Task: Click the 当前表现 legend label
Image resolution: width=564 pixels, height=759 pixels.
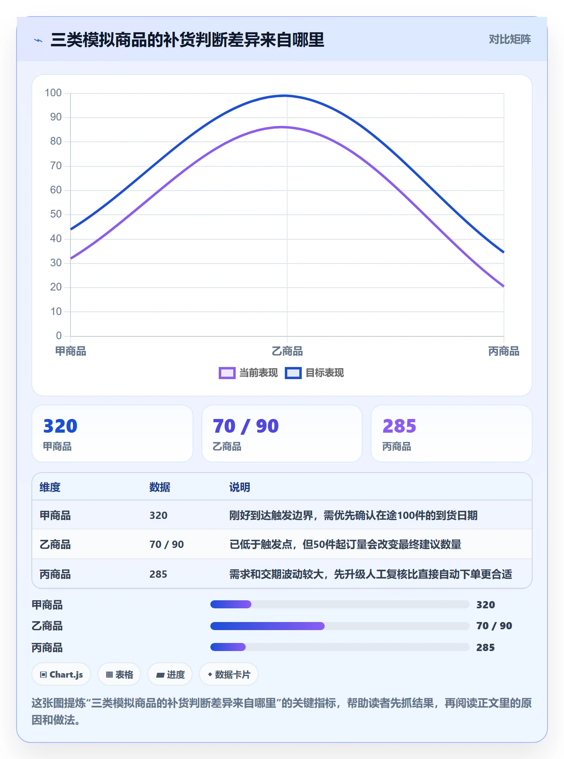Action: (x=258, y=373)
